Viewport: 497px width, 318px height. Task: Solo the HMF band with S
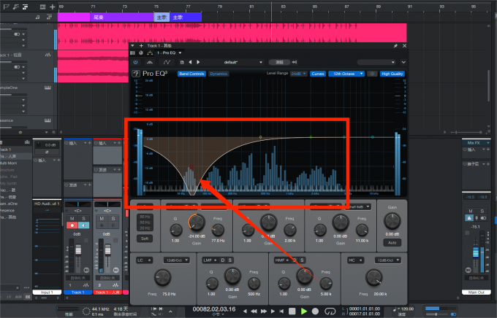302,260
